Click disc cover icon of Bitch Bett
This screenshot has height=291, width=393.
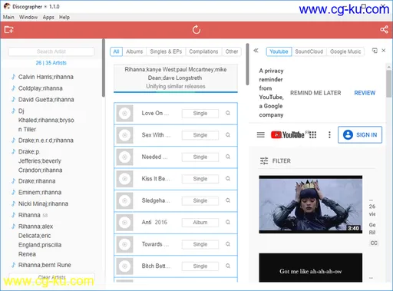(124, 266)
